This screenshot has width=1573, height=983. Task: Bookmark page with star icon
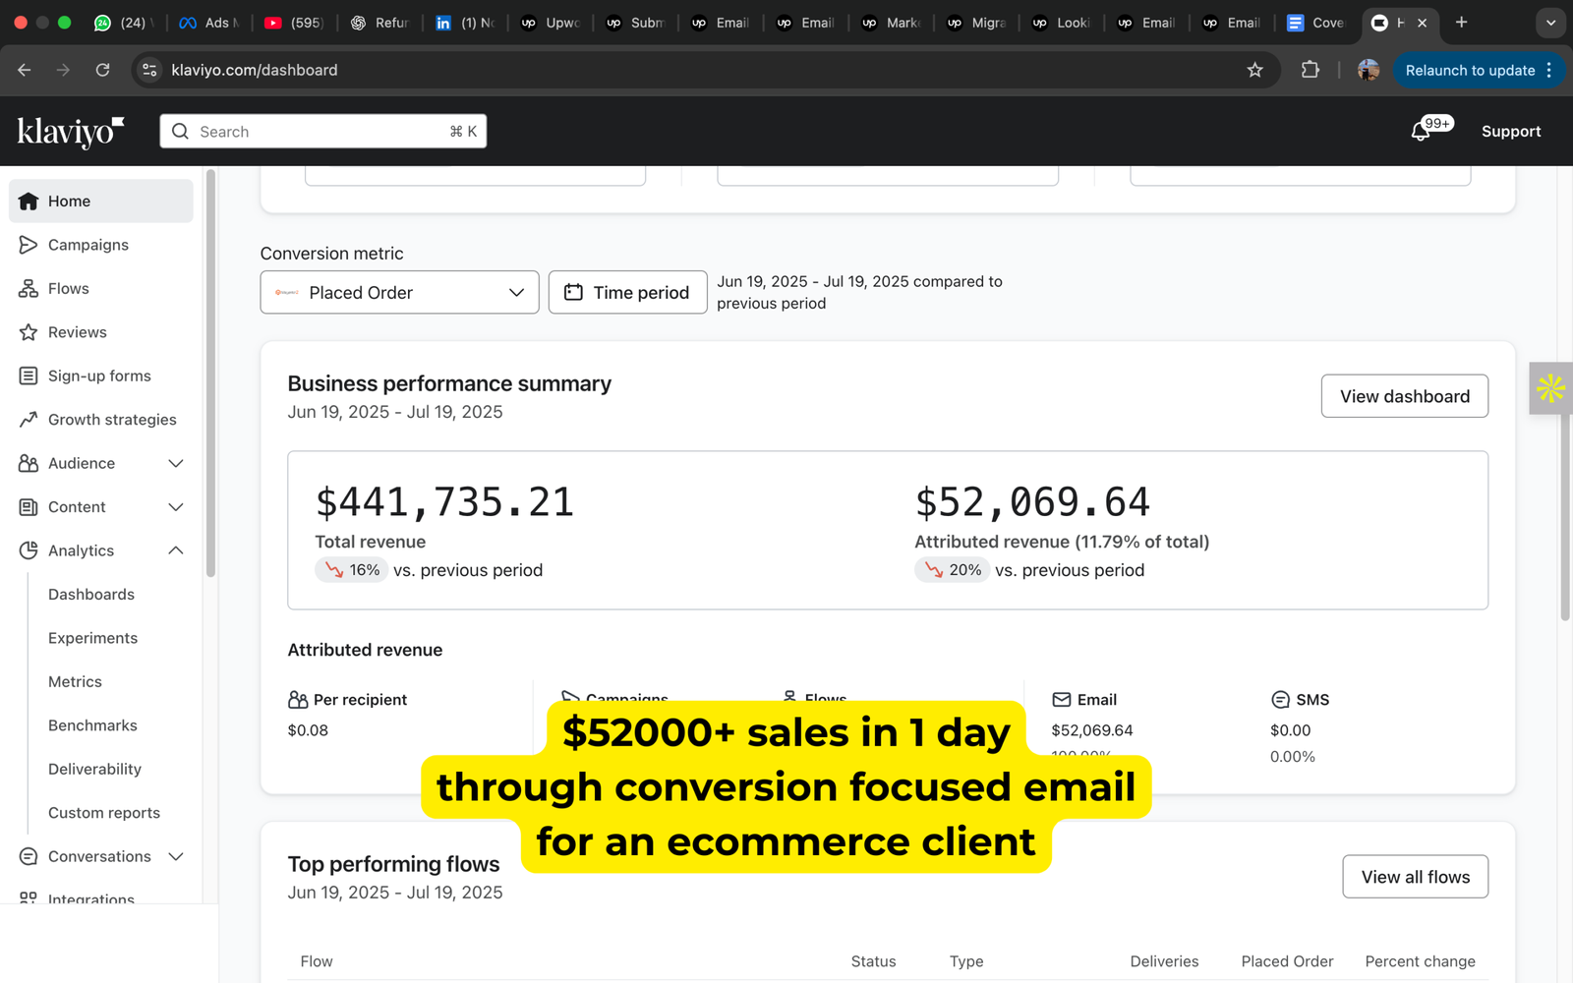coord(1254,70)
